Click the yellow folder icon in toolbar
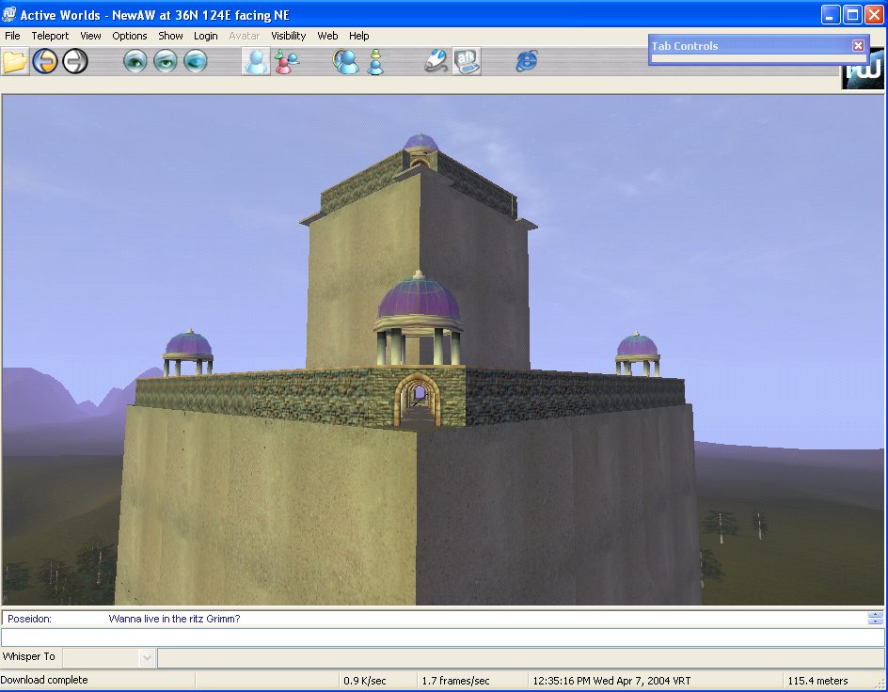 (x=15, y=62)
